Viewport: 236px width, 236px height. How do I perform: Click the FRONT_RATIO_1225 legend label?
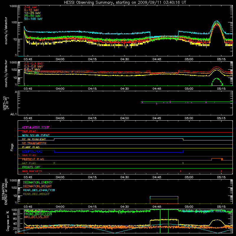pyautogui.click(x=38, y=214)
